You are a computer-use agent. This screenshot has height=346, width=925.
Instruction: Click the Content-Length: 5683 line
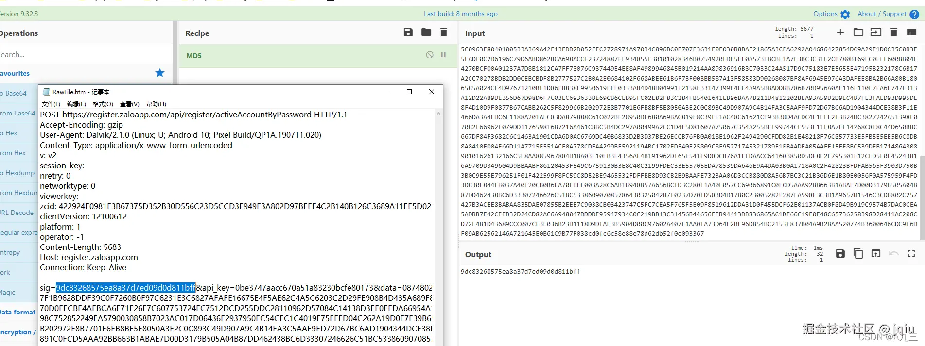click(80, 247)
